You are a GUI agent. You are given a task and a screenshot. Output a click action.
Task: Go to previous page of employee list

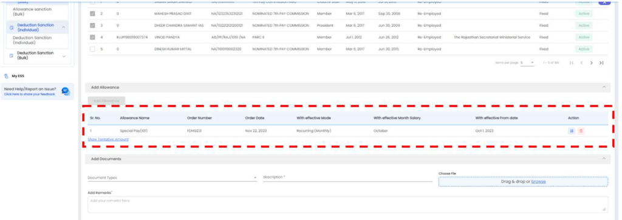[581, 63]
